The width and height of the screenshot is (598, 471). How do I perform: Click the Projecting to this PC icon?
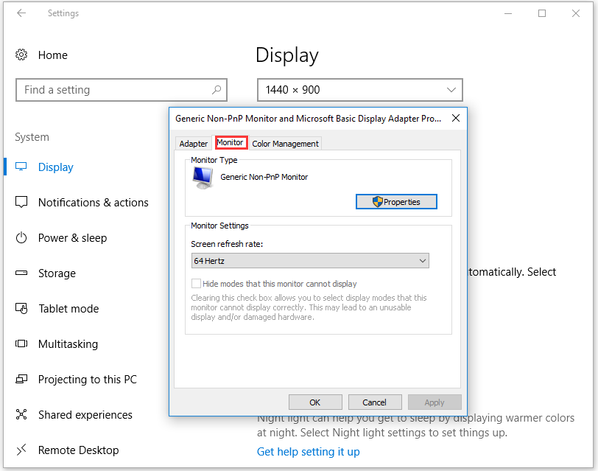pos(21,379)
